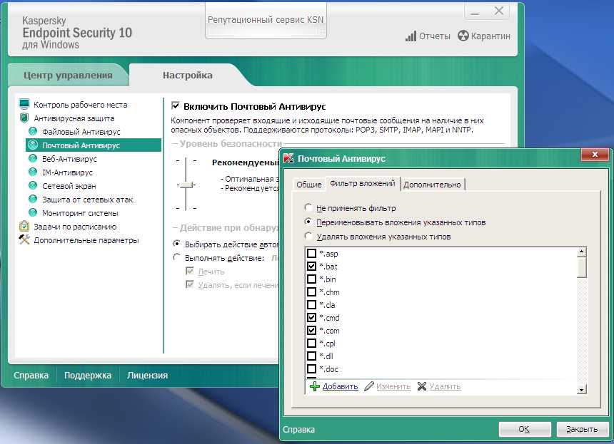Uncheck the *.cmd attachment type

(x=311, y=317)
